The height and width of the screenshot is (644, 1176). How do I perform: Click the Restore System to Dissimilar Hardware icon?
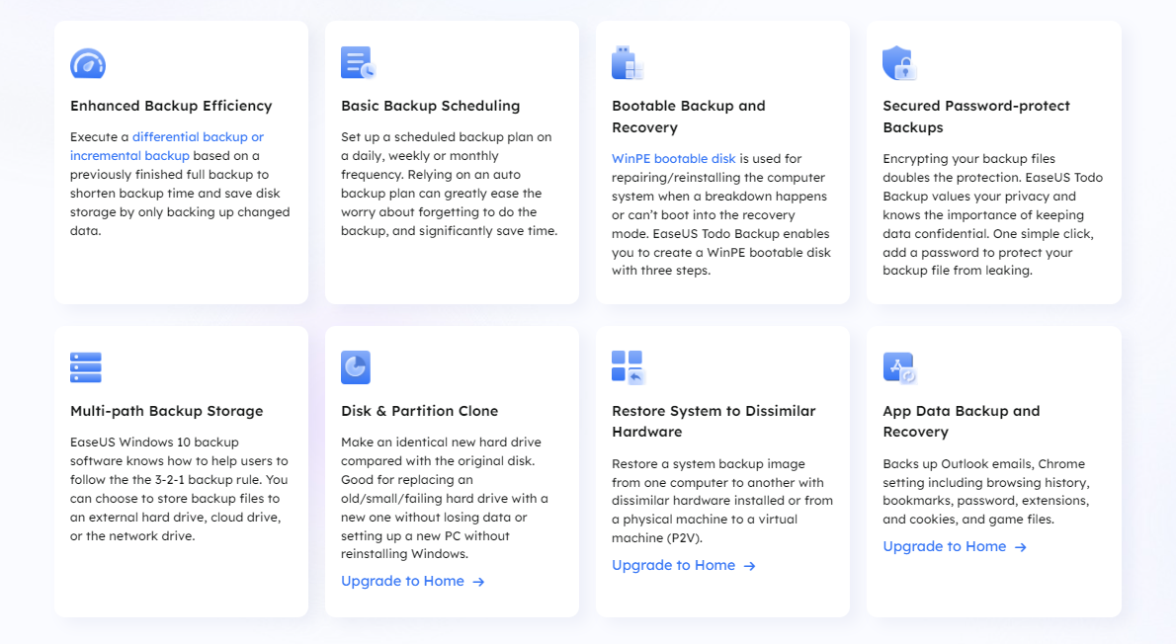click(628, 366)
